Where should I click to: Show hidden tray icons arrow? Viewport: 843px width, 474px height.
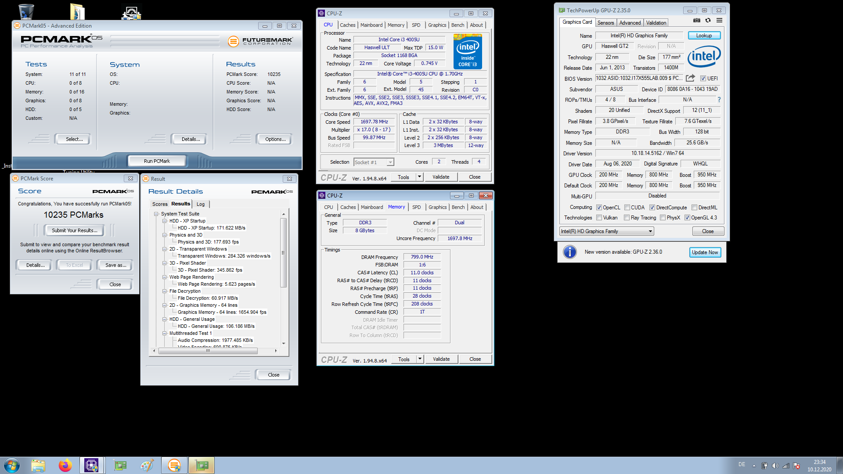click(x=754, y=466)
